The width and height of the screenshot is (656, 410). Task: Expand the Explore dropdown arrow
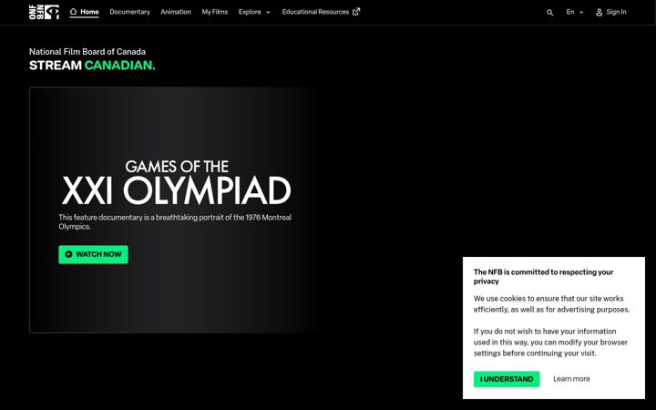tap(268, 12)
